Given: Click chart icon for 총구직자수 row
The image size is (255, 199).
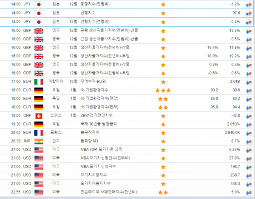Looking at the screenshot, I should (249, 133).
